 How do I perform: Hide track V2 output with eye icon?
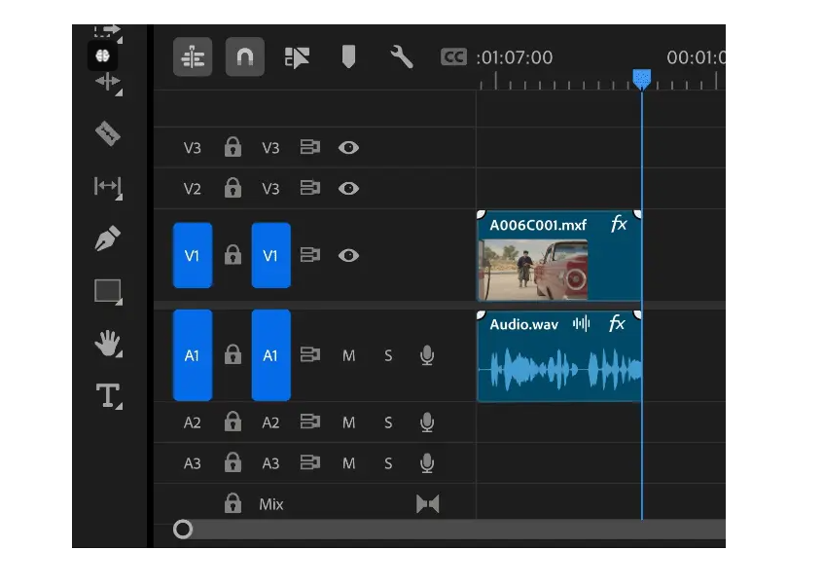(x=348, y=188)
